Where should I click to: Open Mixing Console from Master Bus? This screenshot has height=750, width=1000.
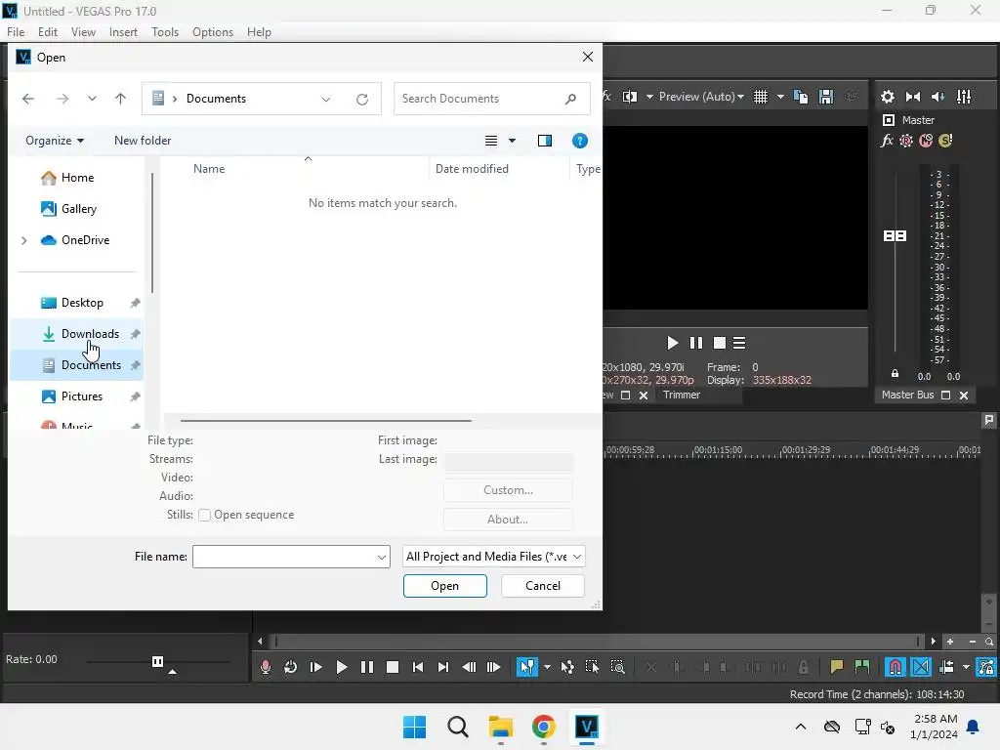(x=964, y=97)
